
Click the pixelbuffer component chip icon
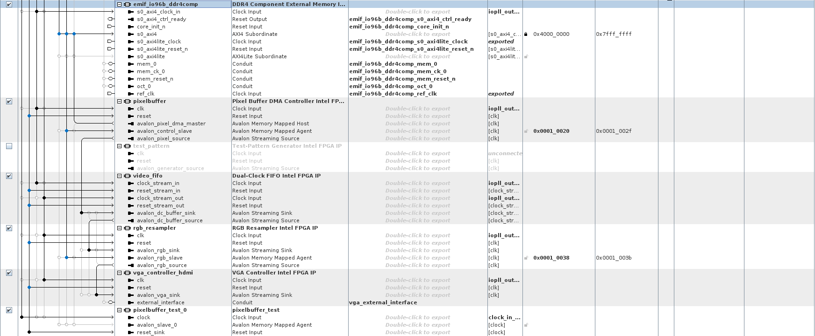click(x=127, y=101)
